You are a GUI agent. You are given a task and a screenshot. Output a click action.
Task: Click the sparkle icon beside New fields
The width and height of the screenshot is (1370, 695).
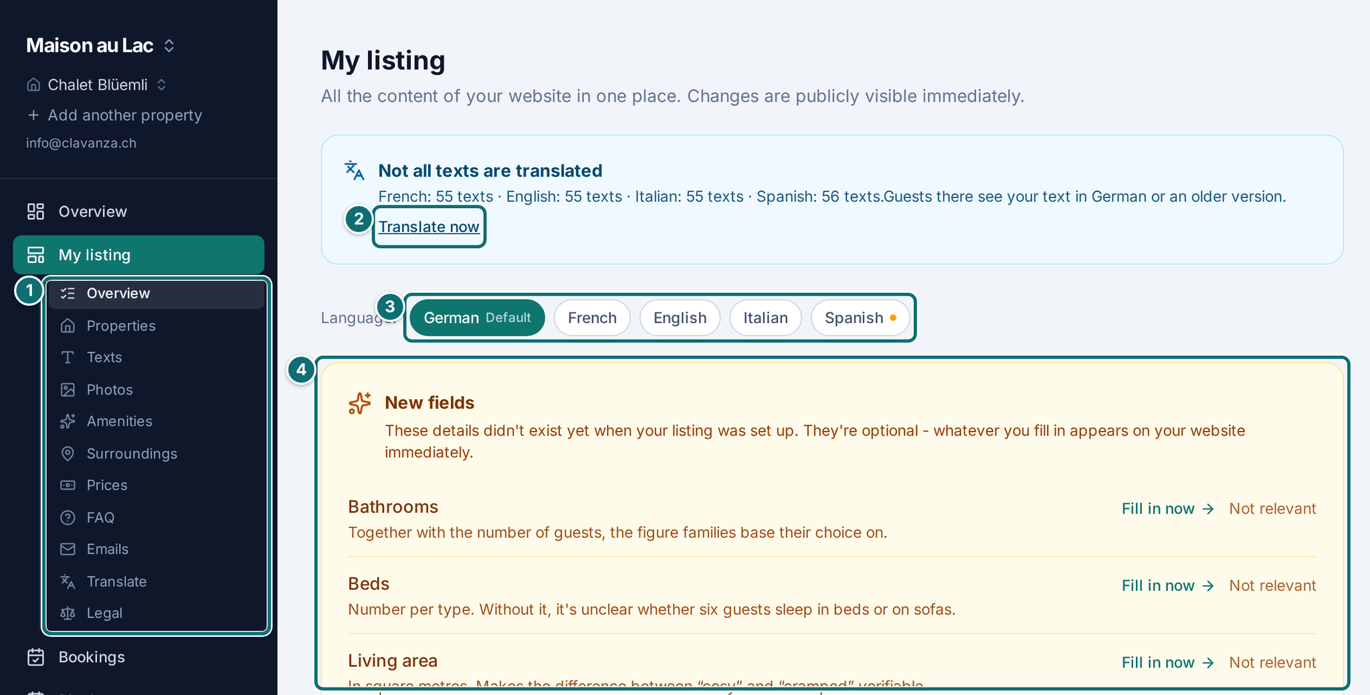[x=360, y=403]
